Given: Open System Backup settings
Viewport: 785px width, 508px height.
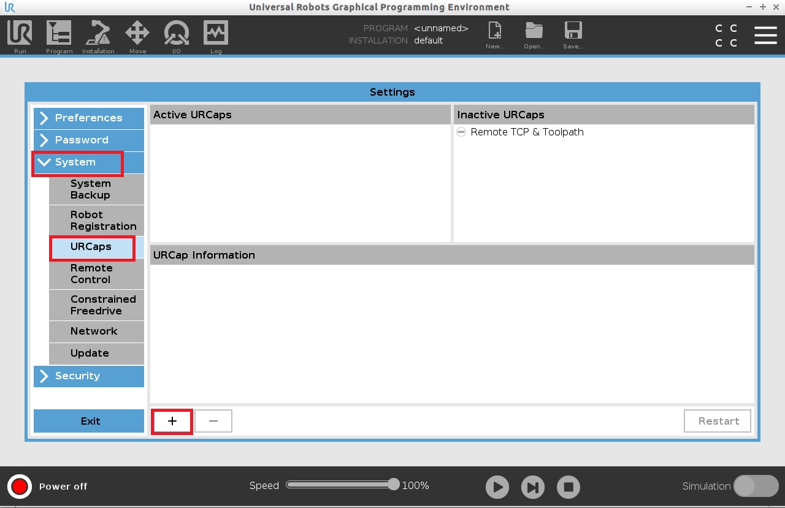Looking at the screenshot, I should (x=96, y=189).
